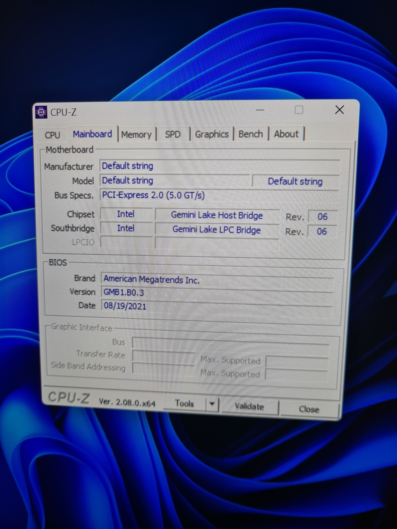Click the Model 'Default string' field
Screen dimensions: 397x529
[175, 181]
